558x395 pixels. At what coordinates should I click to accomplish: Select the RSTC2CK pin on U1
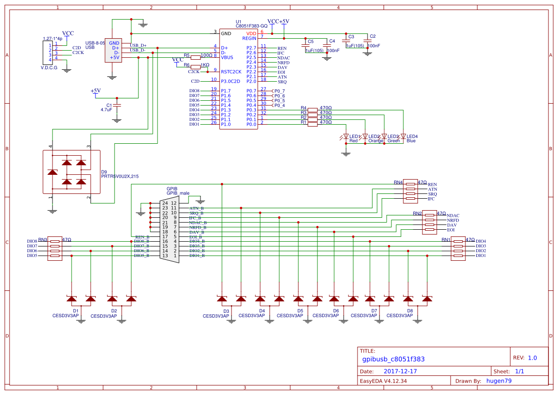click(x=231, y=72)
